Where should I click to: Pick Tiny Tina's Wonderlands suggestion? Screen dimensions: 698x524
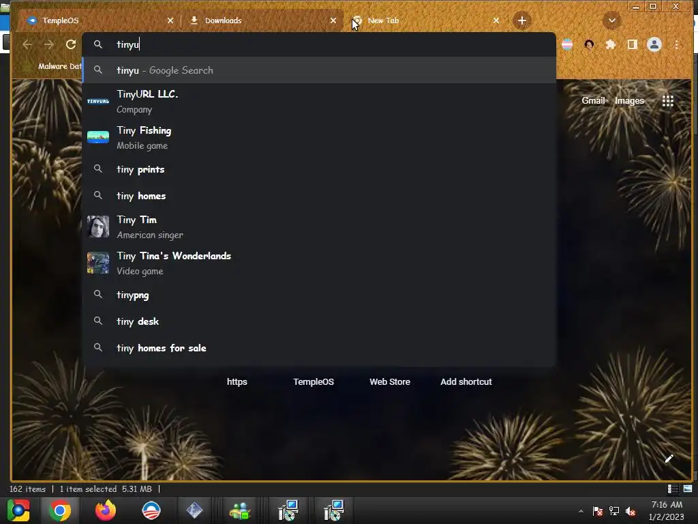pyautogui.click(x=319, y=263)
